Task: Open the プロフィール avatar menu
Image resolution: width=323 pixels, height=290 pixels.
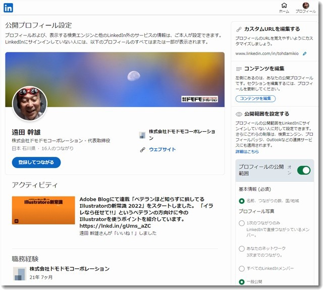Action: (305, 8)
